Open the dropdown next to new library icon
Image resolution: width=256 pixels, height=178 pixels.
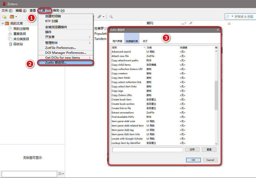point(16,17)
